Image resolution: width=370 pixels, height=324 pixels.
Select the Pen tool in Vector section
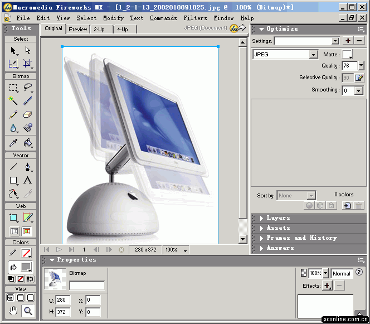(27, 167)
